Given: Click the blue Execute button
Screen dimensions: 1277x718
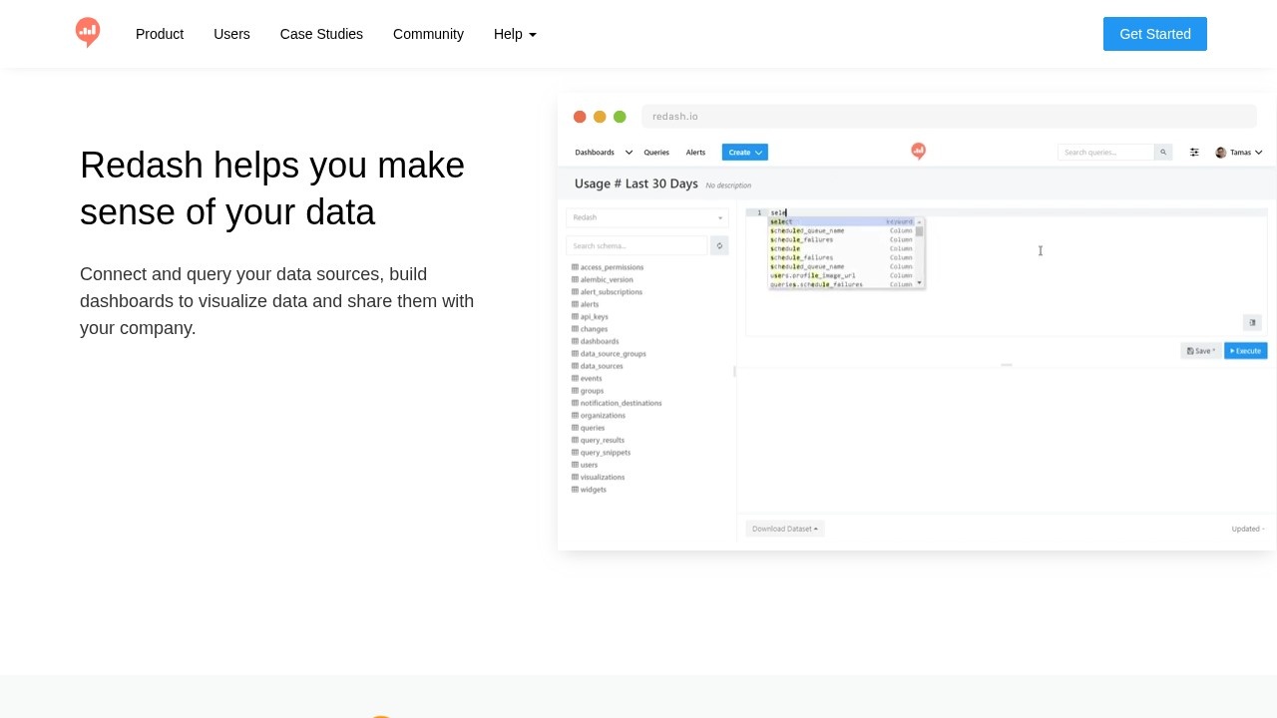Looking at the screenshot, I should coord(1246,351).
